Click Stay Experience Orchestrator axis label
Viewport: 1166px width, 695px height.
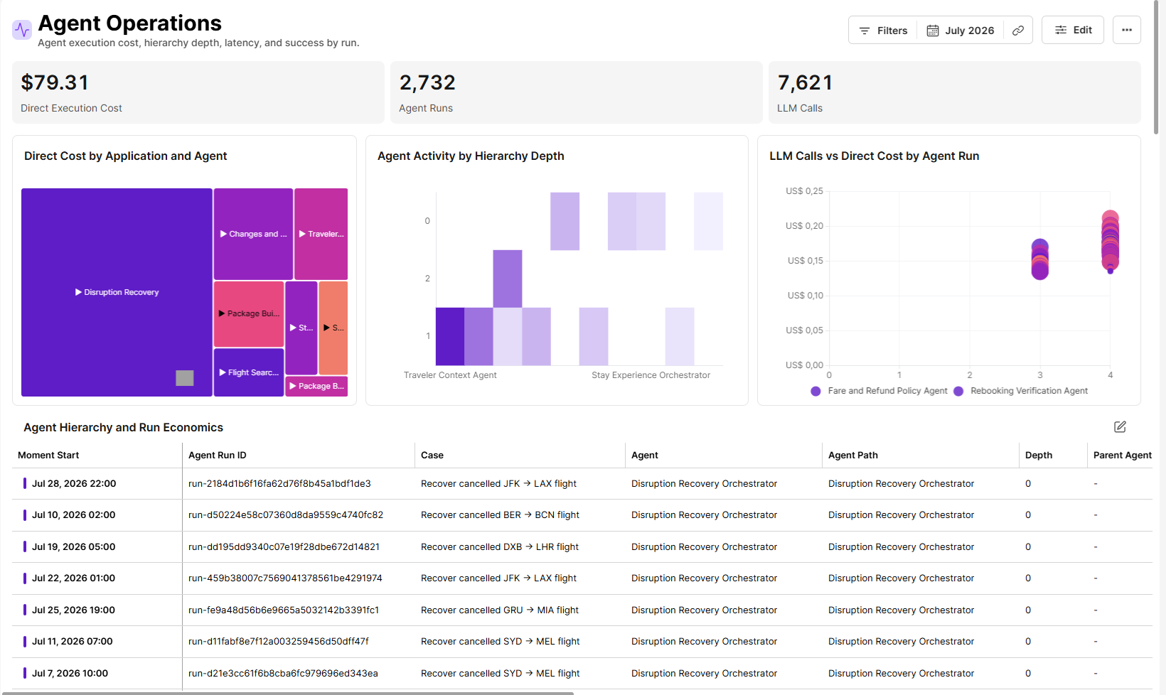pyautogui.click(x=651, y=375)
